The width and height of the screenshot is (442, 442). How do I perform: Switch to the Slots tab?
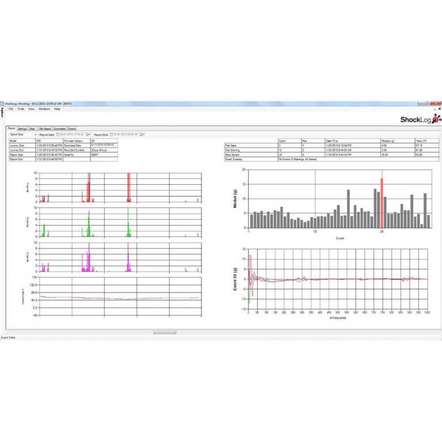pos(32,129)
